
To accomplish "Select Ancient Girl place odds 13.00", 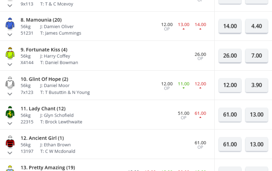I will pyautogui.click(x=256, y=144).
